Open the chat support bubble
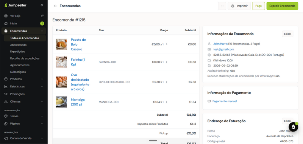 [293, 127]
